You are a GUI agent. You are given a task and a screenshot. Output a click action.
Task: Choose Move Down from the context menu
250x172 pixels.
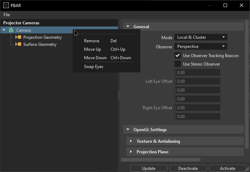pyautogui.click(x=106, y=58)
